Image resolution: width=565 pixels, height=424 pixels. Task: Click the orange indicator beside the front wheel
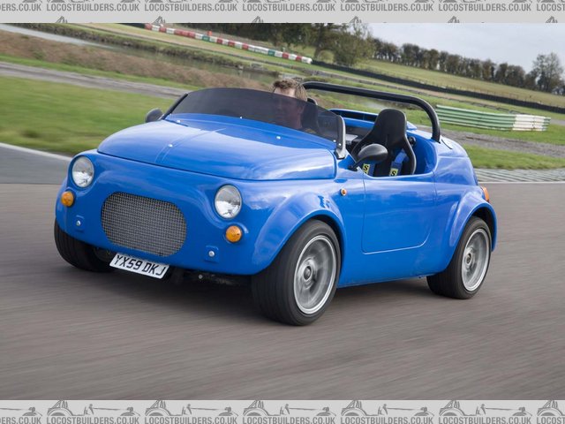point(233,233)
